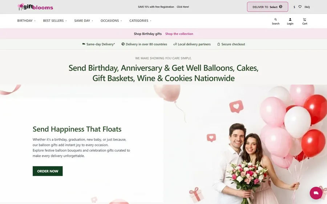Click the Same-day Delivery truck icon

pyautogui.click(x=84, y=44)
